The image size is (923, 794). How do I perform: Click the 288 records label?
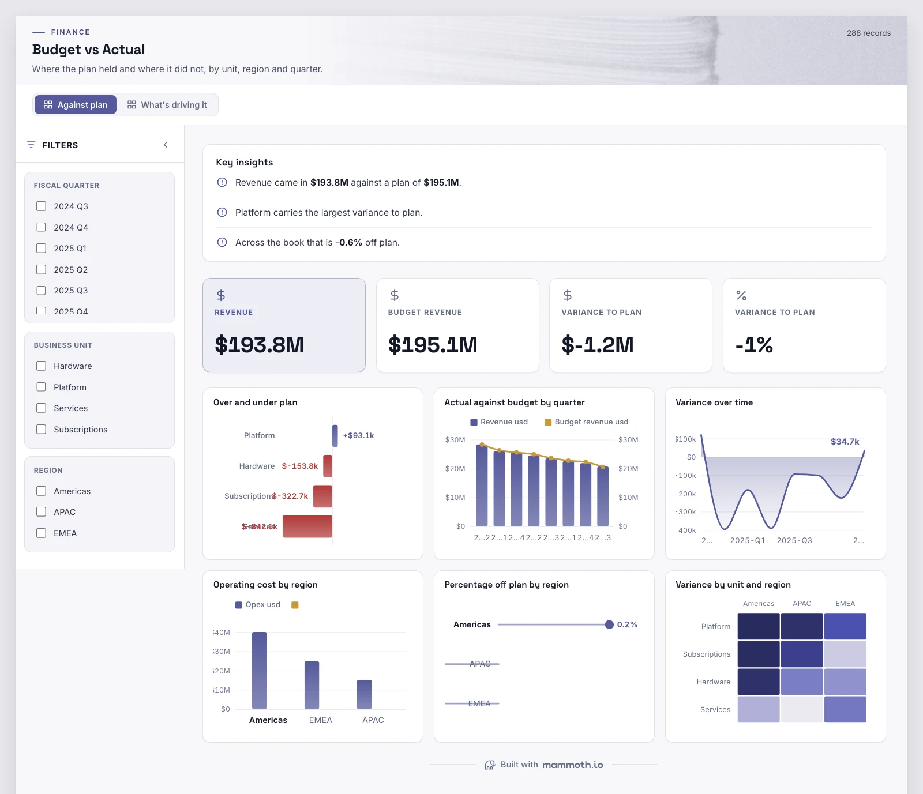tap(869, 33)
